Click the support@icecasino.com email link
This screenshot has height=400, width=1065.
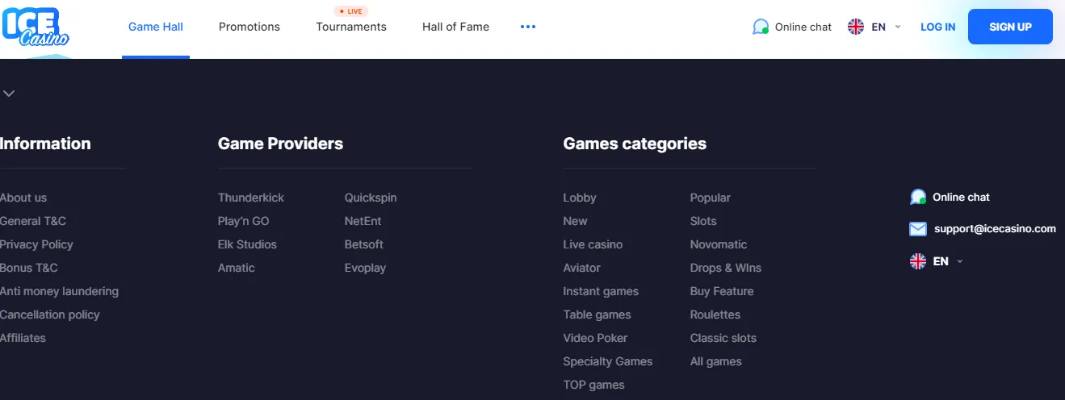995,229
